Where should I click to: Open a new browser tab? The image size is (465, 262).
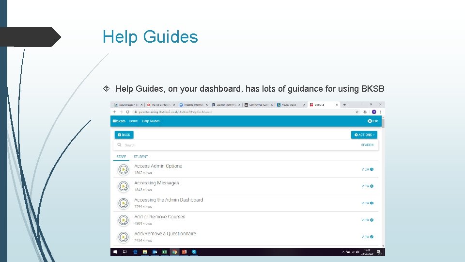pyautogui.click(x=344, y=105)
